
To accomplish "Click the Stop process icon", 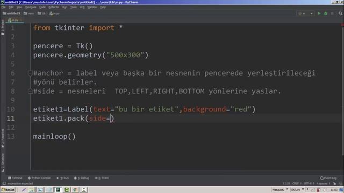I will click(332, 13).
